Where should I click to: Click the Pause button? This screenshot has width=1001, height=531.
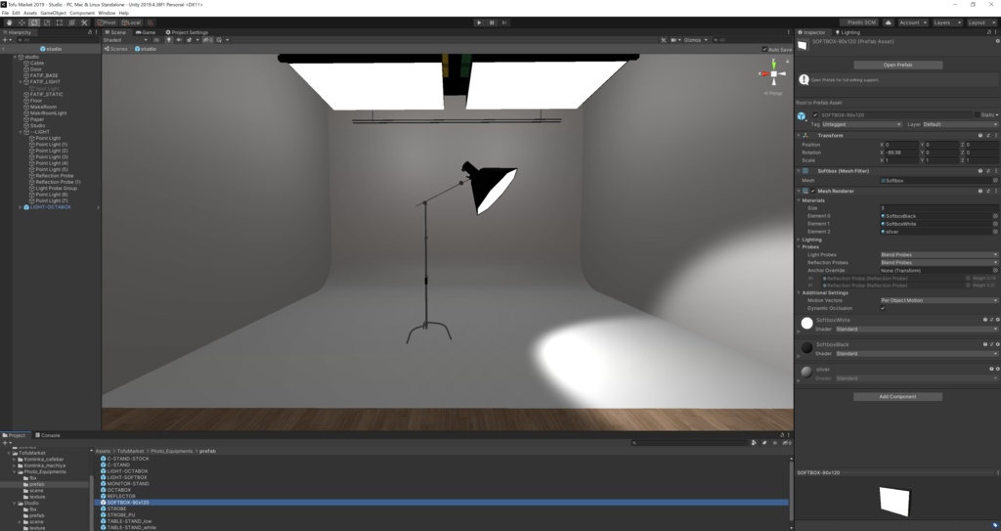pyautogui.click(x=492, y=22)
